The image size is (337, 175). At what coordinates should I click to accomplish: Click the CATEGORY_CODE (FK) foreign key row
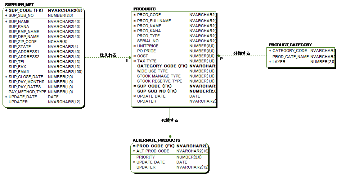click(162, 66)
